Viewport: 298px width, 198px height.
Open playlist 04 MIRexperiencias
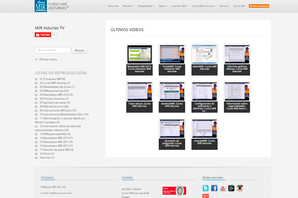click(x=54, y=91)
